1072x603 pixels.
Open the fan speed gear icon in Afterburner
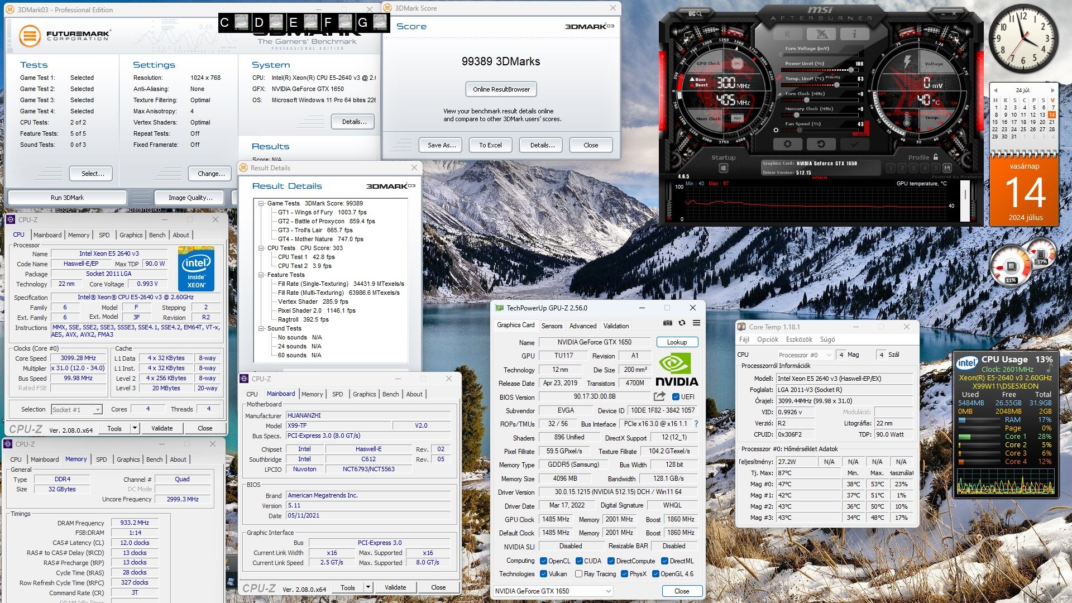pos(776,131)
